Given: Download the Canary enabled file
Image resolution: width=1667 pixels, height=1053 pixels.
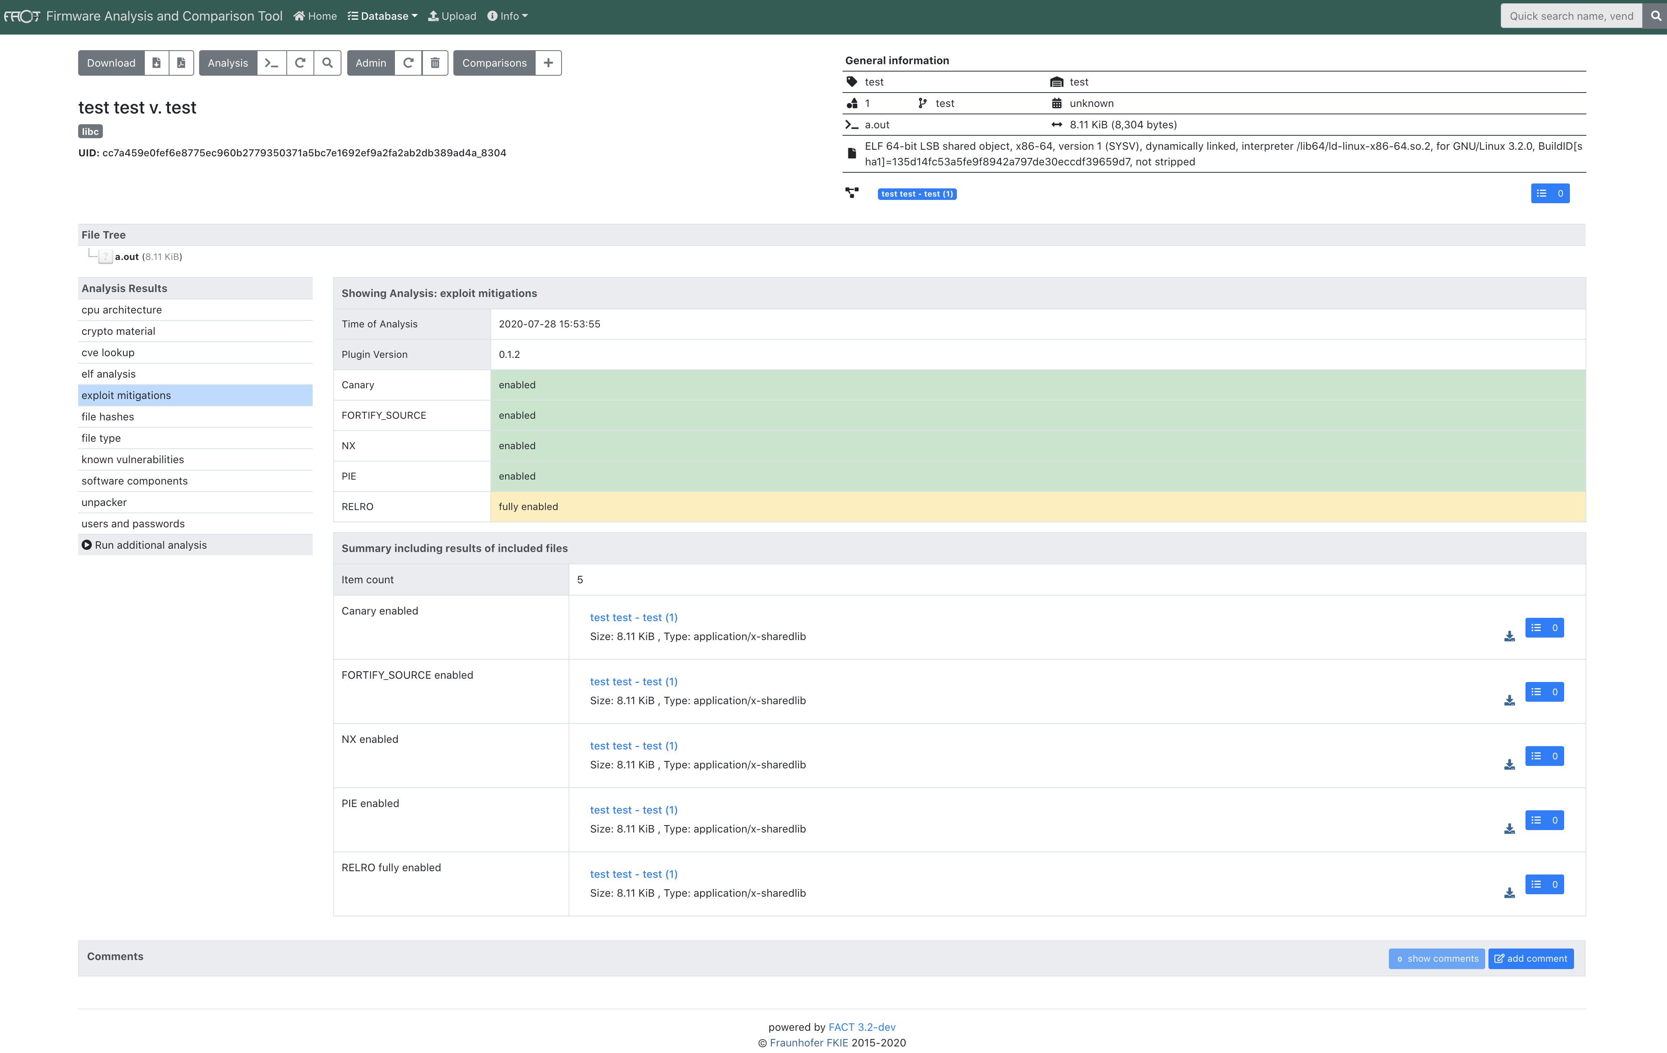Looking at the screenshot, I should (x=1509, y=636).
